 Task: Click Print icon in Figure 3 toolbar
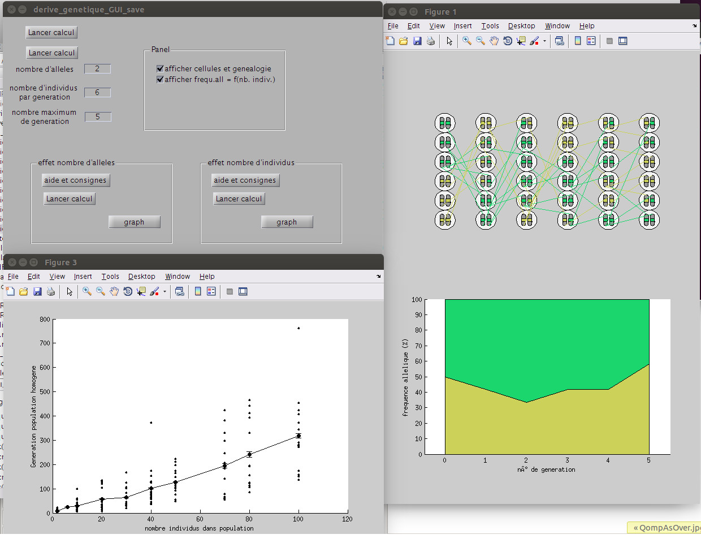coord(51,291)
